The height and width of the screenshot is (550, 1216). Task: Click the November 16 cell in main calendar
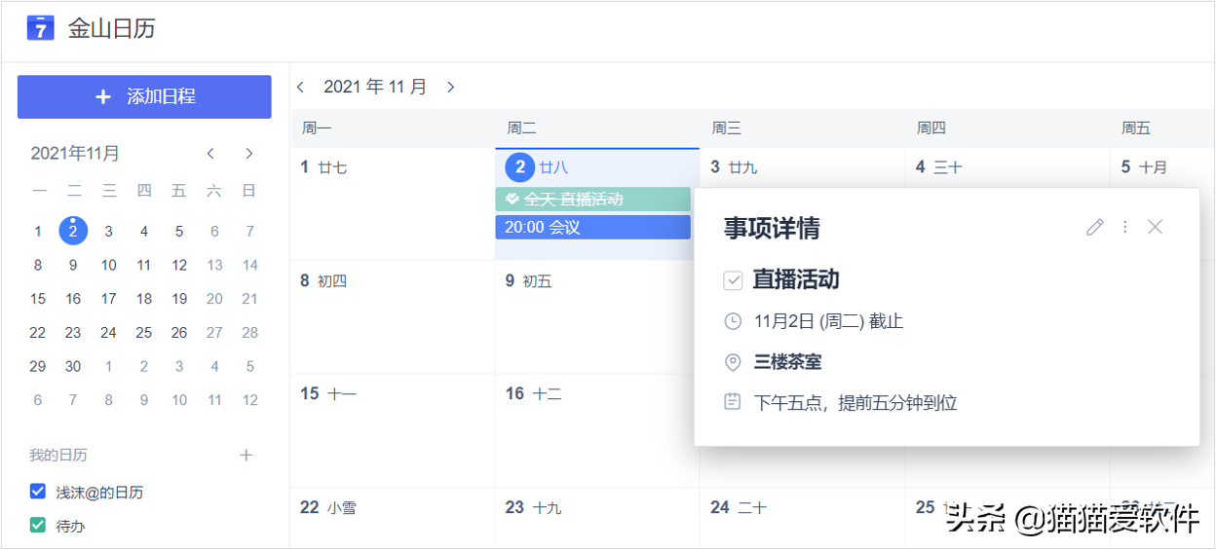596,428
